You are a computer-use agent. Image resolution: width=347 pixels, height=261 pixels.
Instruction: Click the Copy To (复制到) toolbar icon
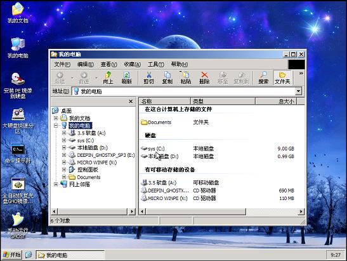click(242, 77)
